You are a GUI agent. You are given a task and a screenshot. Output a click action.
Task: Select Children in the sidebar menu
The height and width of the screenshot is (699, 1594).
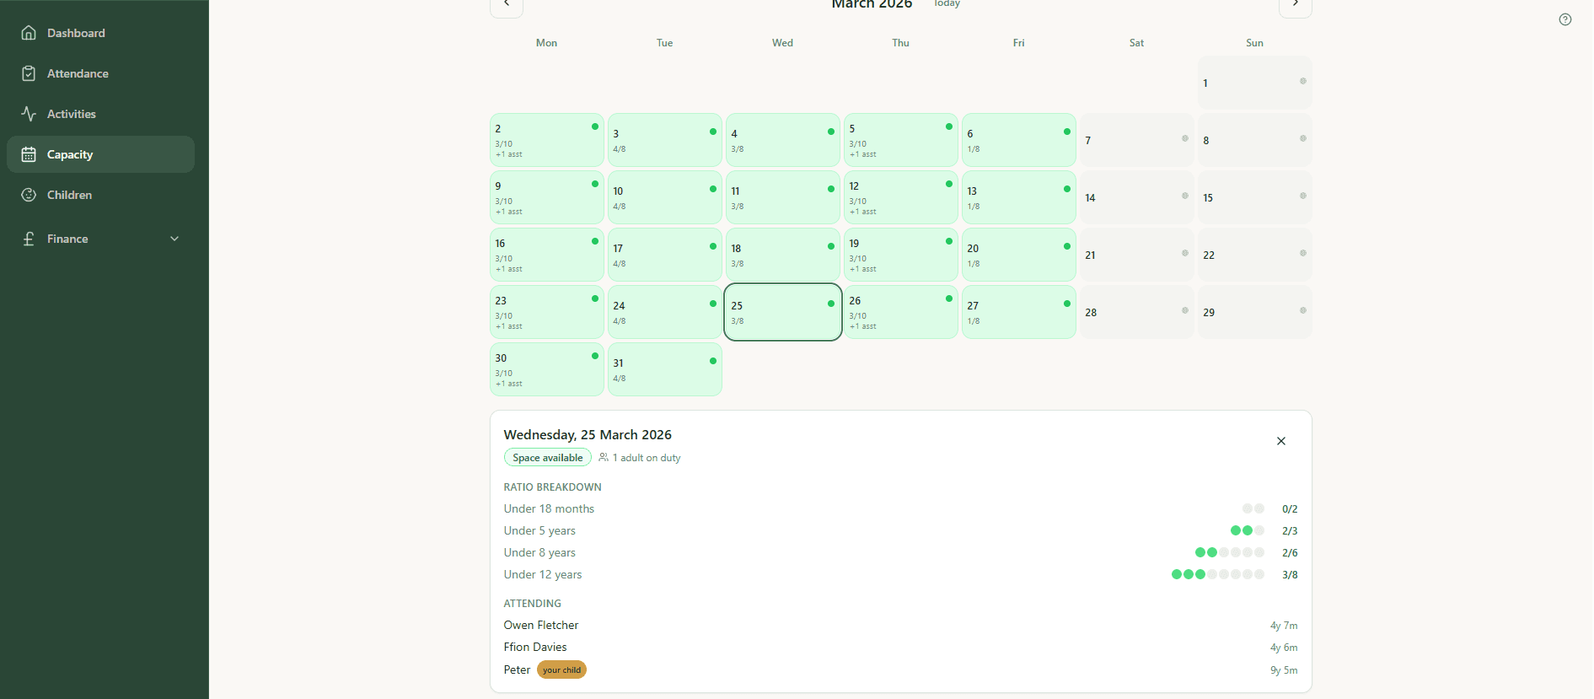coord(69,195)
